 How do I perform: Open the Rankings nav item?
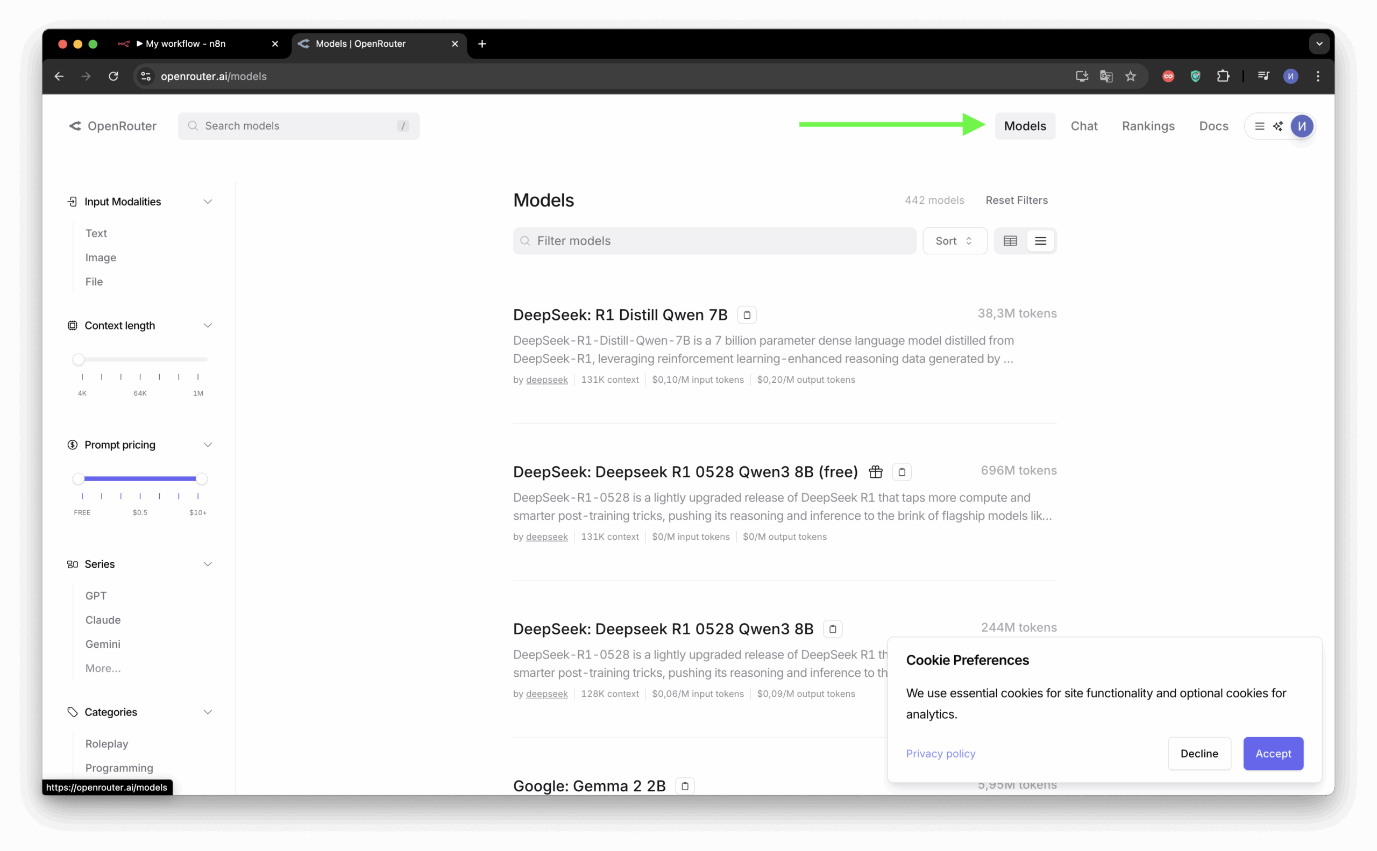pyautogui.click(x=1148, y=126)
